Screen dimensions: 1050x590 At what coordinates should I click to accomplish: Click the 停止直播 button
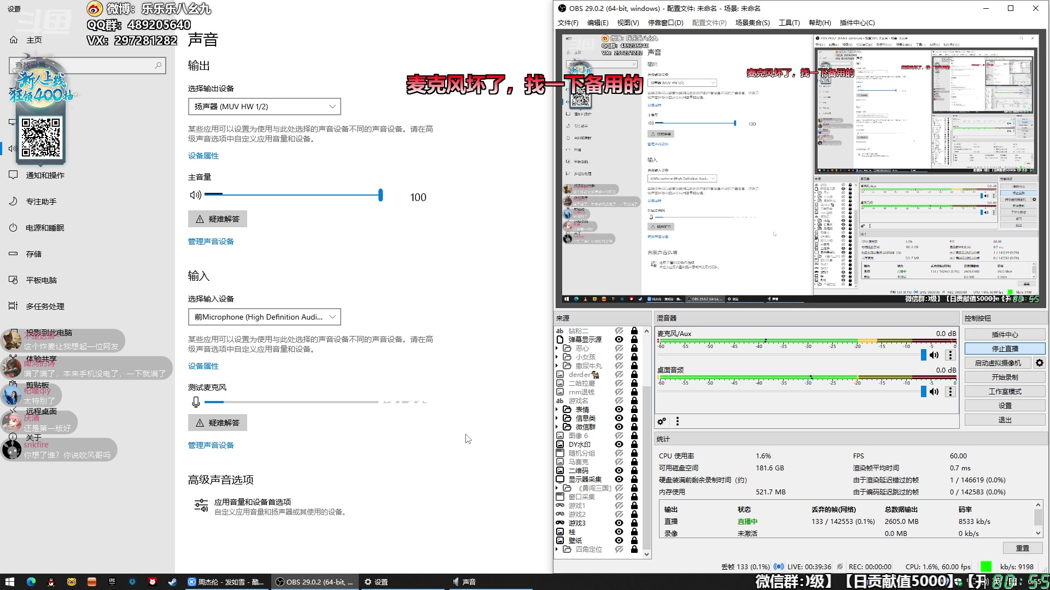pyautogui.click(x=1005, y=349)
